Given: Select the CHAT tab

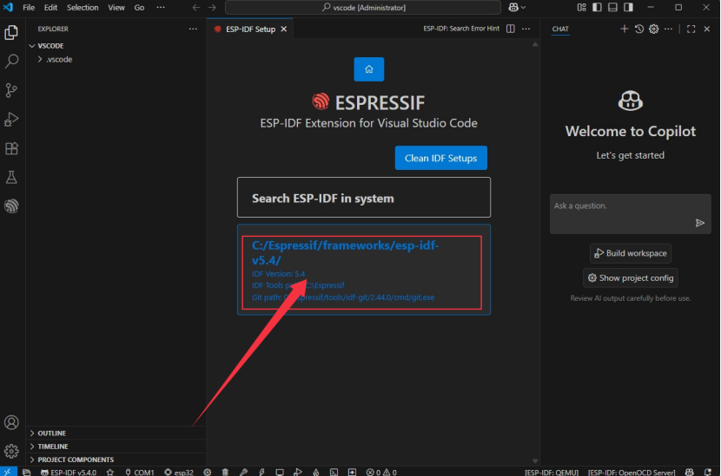Looking at the screenshot, I should 560,29.
